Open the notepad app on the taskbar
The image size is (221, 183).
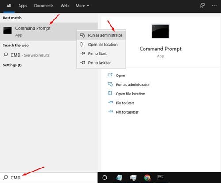(x=119, y=178)
